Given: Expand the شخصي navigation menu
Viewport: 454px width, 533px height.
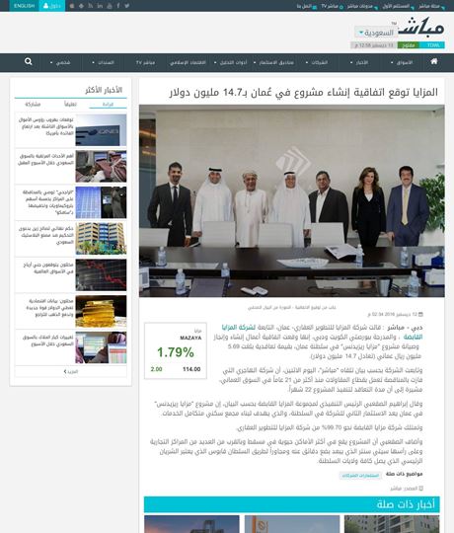Looking at the screenshot, I should (x=60, y=62).
